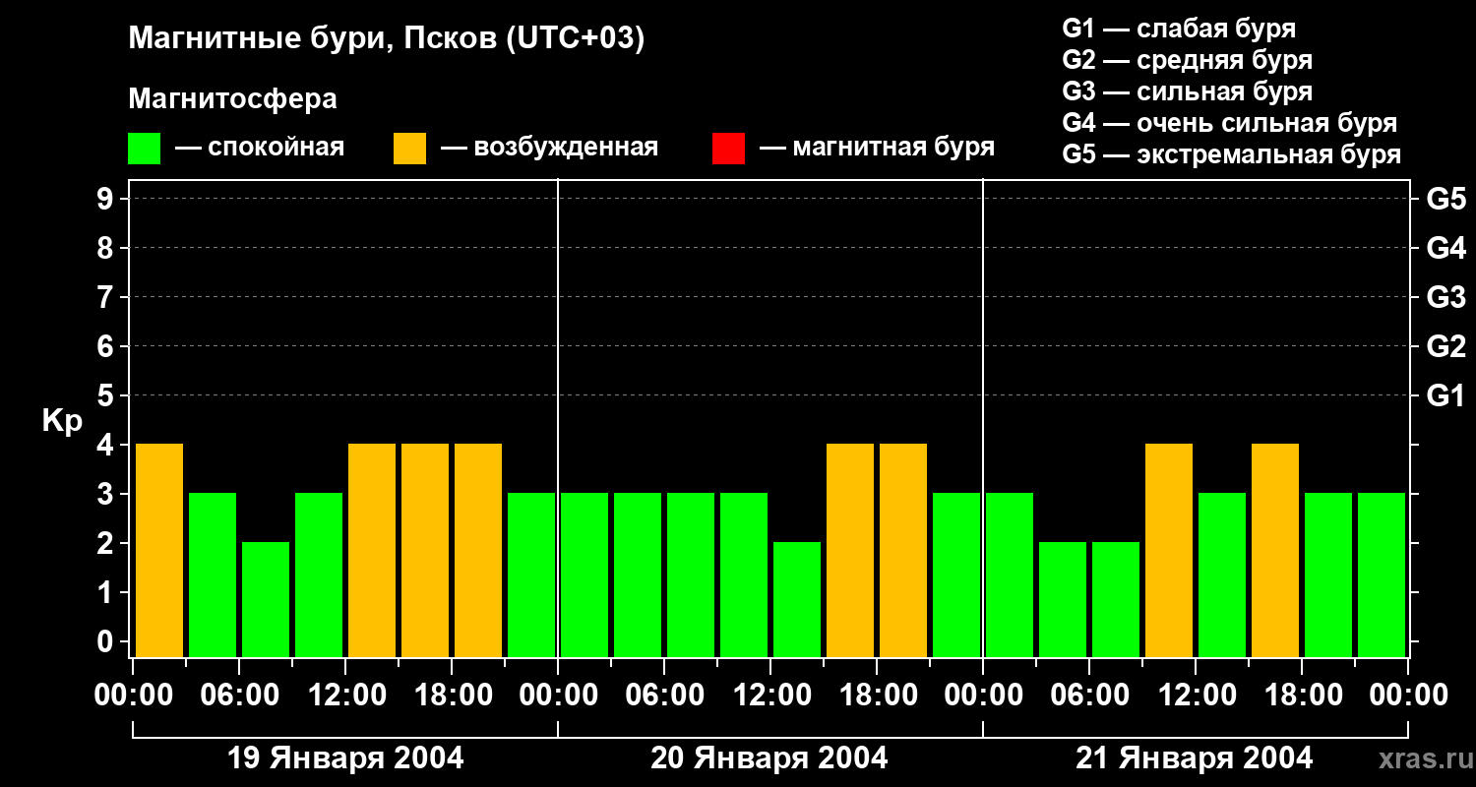Click the last green bar on 21 January
This screenshot has width=1476, height=787.
coord(1382,574)
